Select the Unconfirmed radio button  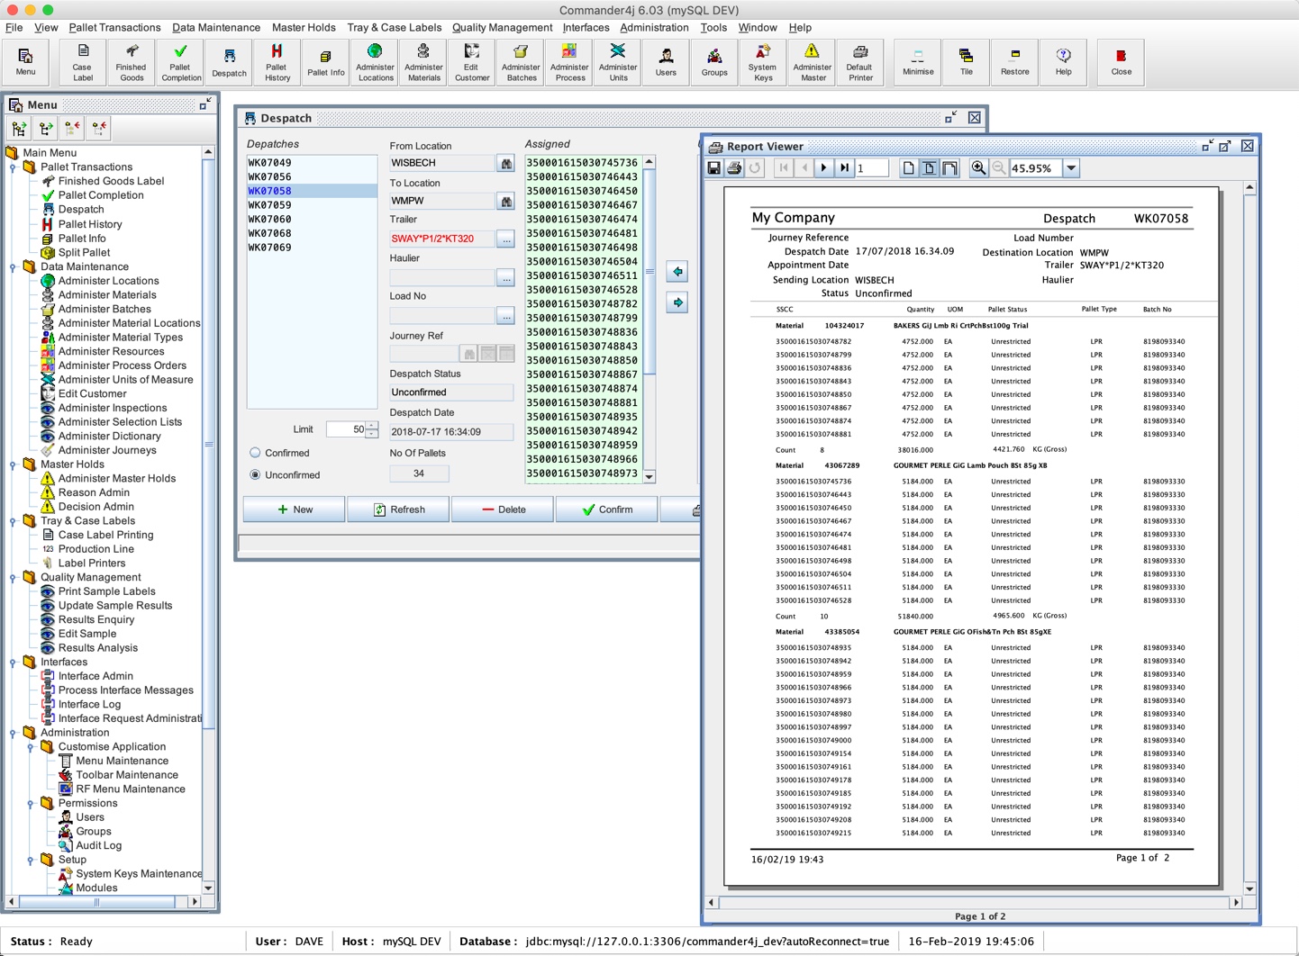point(256,474)
